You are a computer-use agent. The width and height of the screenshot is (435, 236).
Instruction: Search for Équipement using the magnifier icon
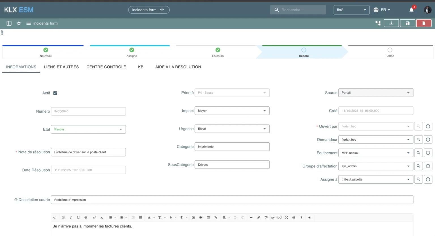(x=418, y=153)
